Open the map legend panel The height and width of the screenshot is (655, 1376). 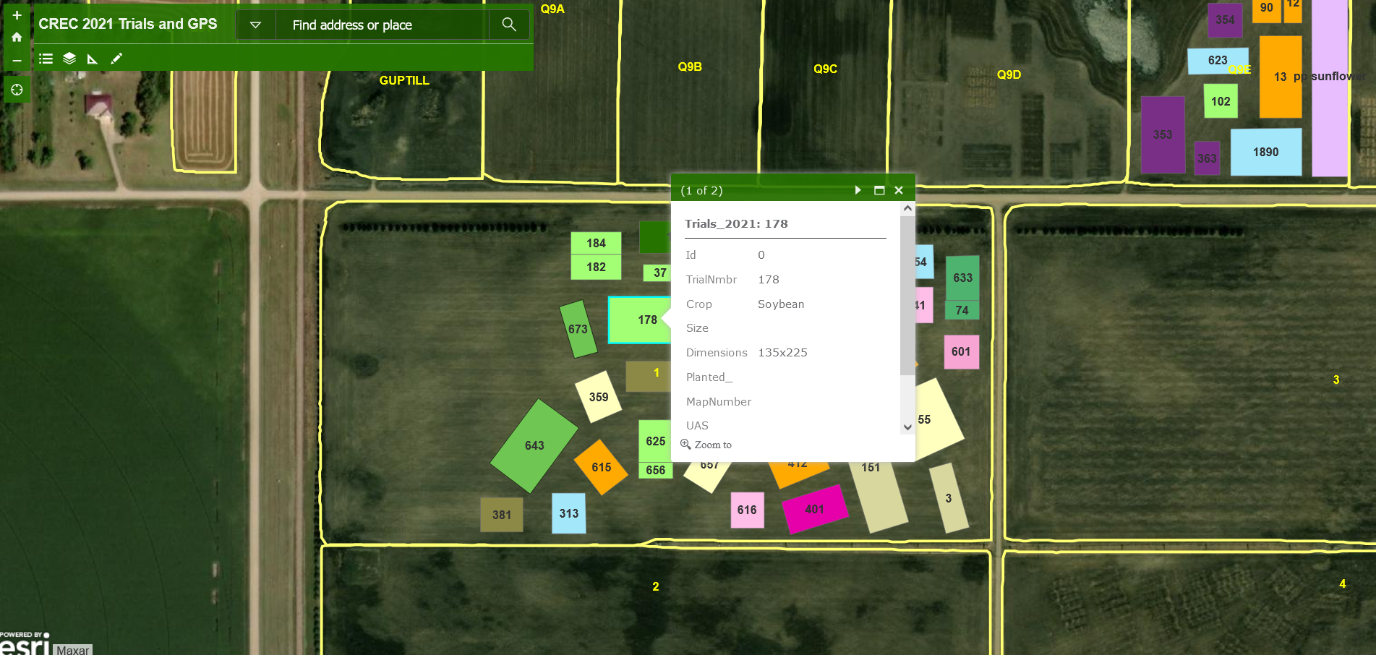pyautogui.click(x=45, y=59)
